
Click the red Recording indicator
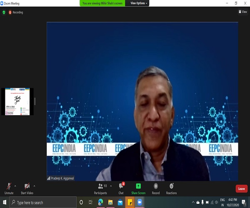[16, 12]
